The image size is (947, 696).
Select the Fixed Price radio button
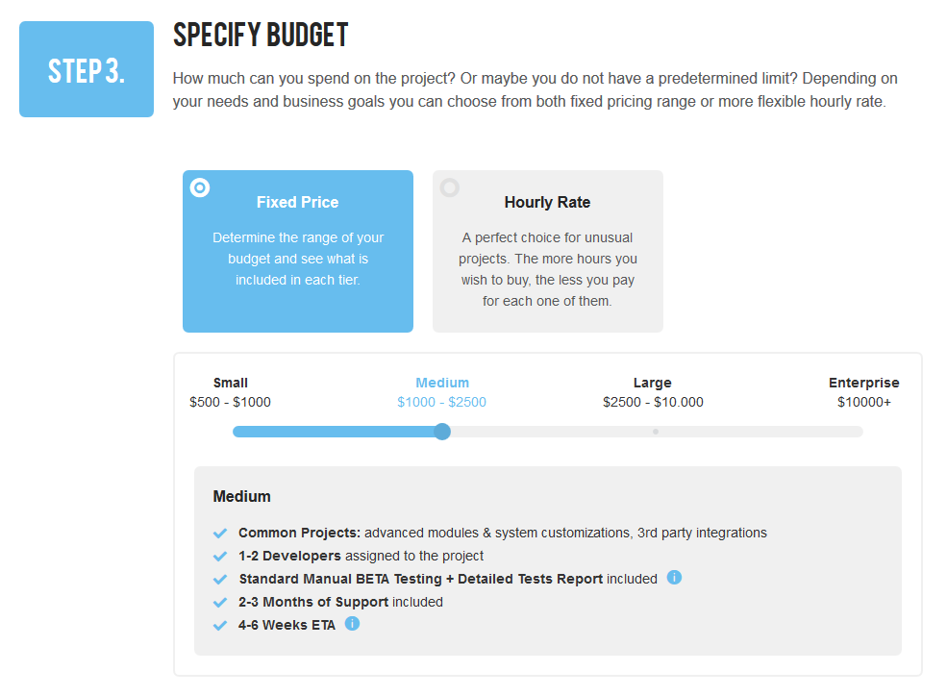click(x=200, y=187)
